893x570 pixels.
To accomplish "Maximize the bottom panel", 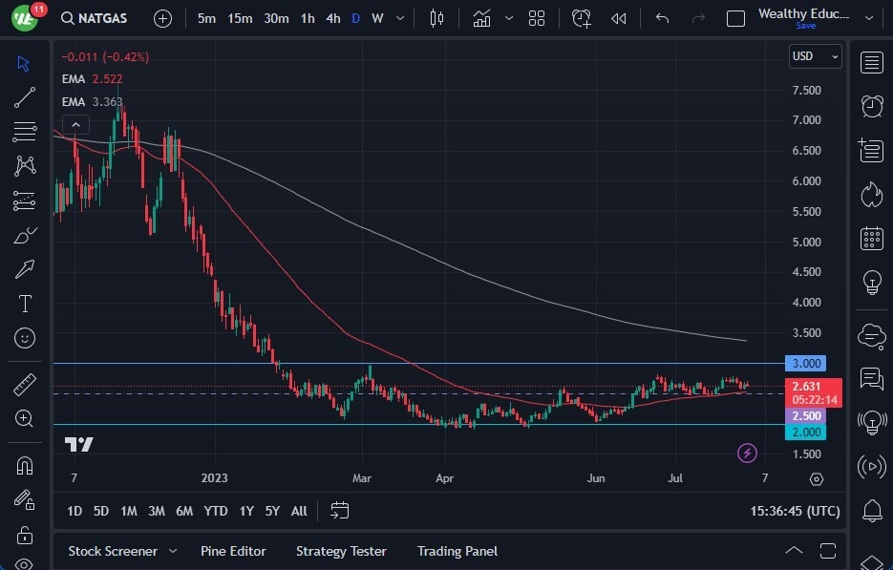I will tap(828, 551).
